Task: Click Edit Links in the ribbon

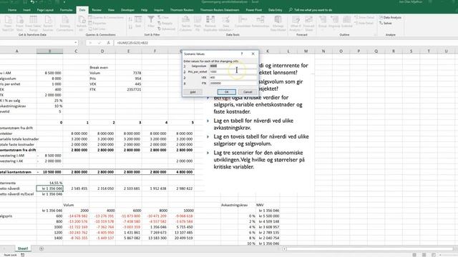Action: pos(97,29)
